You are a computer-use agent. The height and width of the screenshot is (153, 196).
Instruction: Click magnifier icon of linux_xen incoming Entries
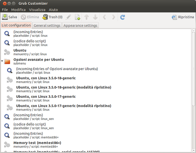click(7, 117)
